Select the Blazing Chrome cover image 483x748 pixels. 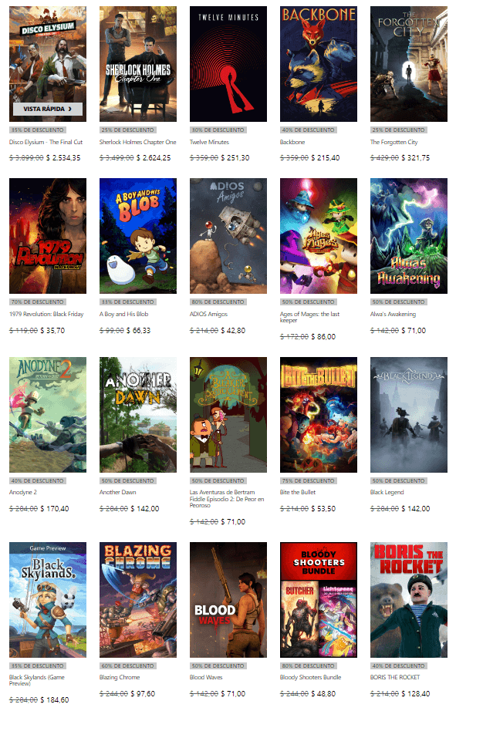138,600
